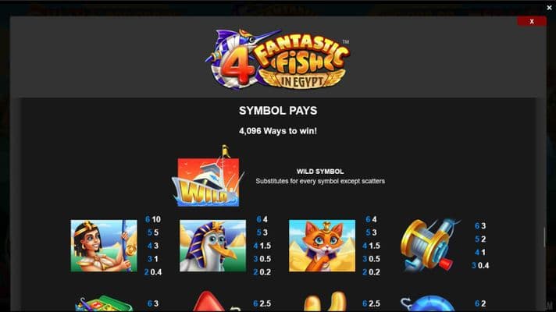Select the Wild boat symbol image
The image size is (556, 312).
[208, 176]
